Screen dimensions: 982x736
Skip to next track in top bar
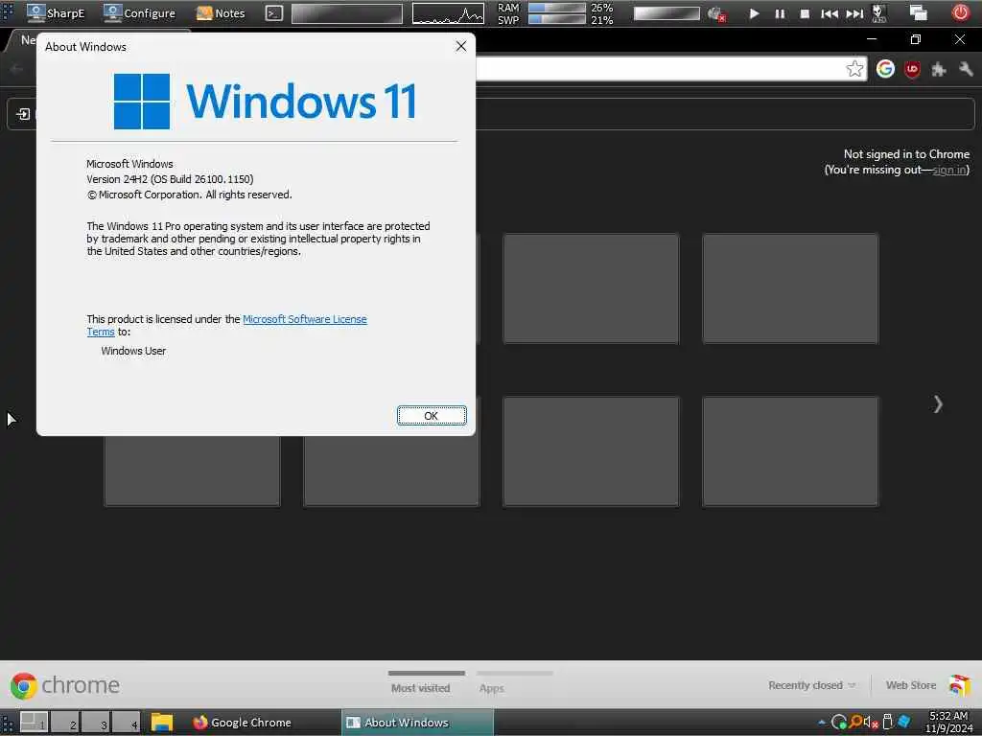point(854,13)
